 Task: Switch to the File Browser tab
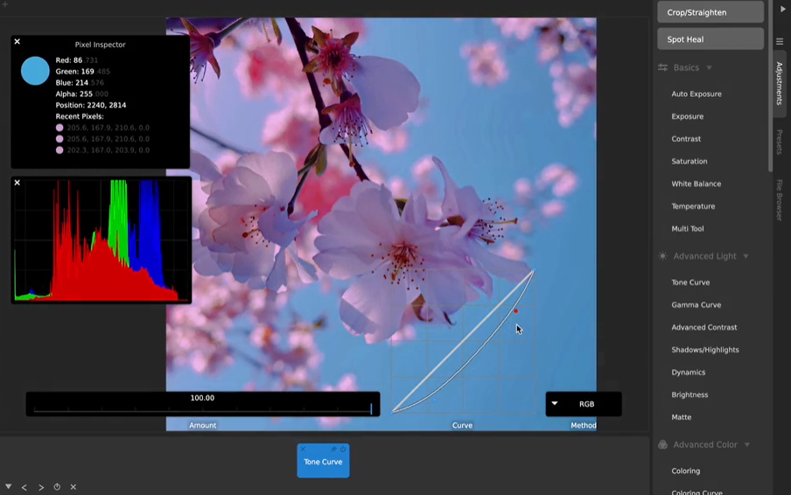(780, 199)
